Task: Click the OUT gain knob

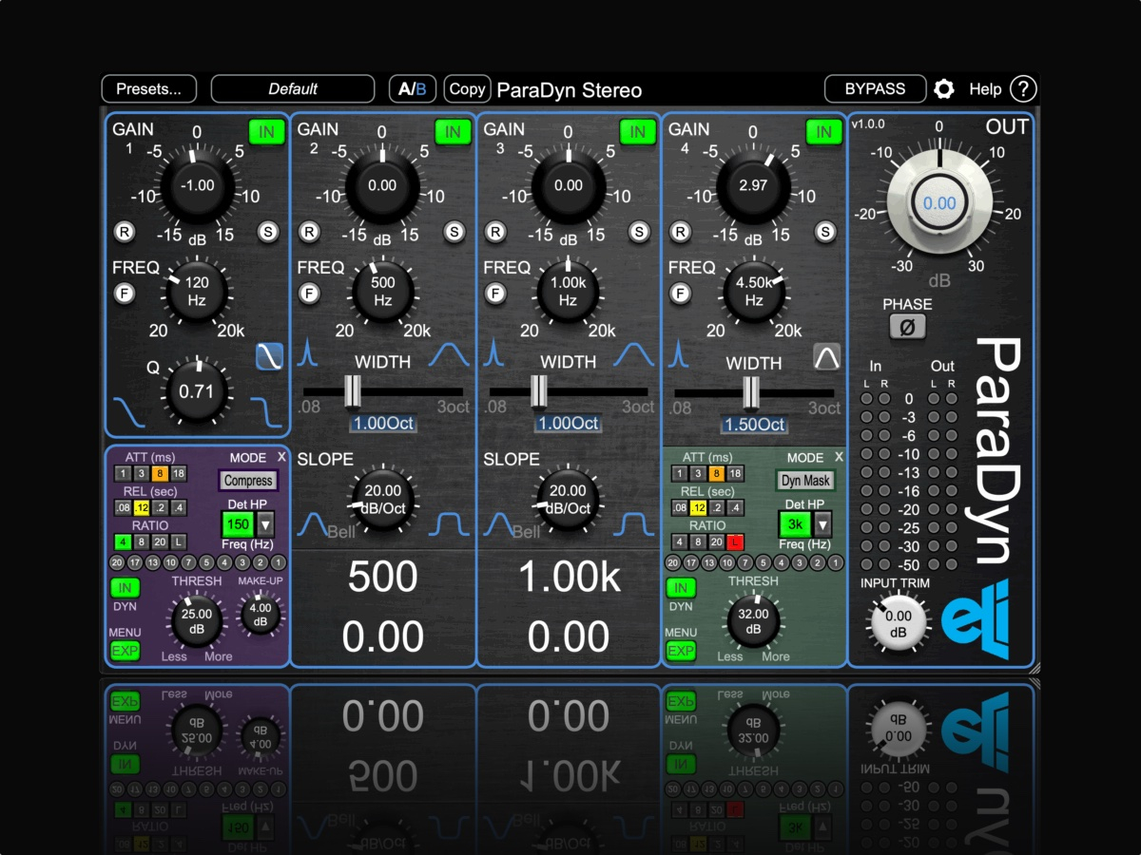Action: click(x=938, y=202)
